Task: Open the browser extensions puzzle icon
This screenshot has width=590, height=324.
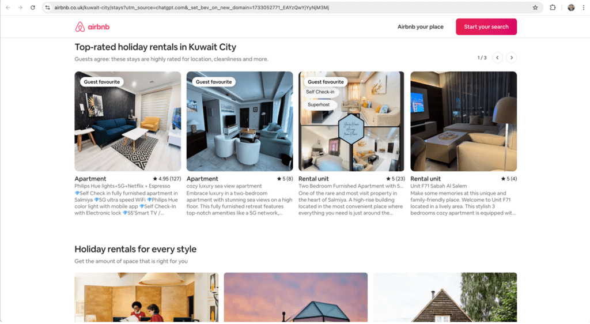Action: pyautogui.click(x=553, y=7)
